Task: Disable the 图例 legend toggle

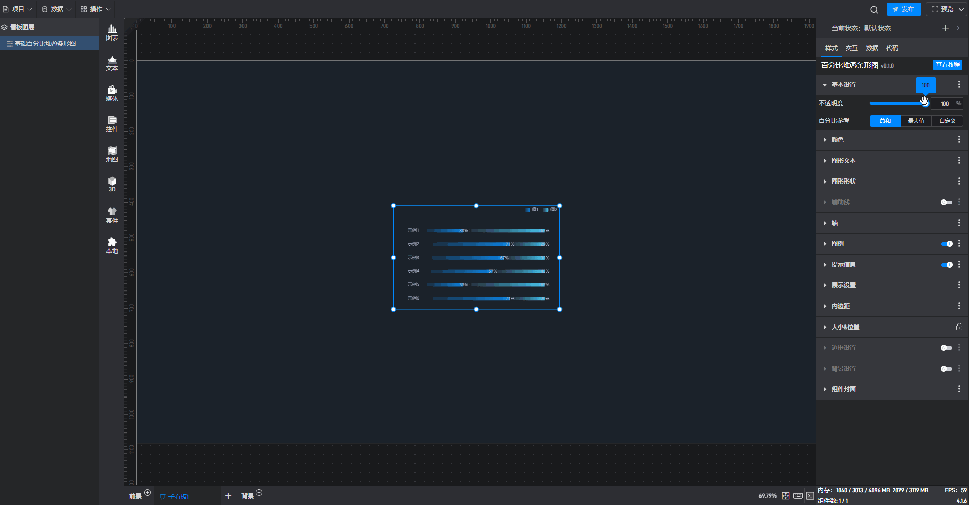Action: coord(946,244)
